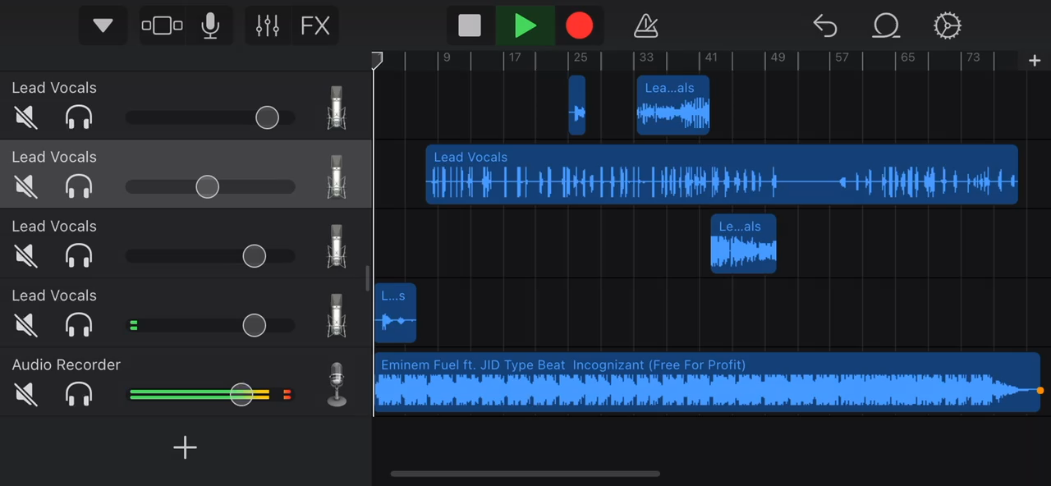The image size is (1051, 486).
Task: Solo the fourth Lead Vocals track
Action: (x=79, y=325)
